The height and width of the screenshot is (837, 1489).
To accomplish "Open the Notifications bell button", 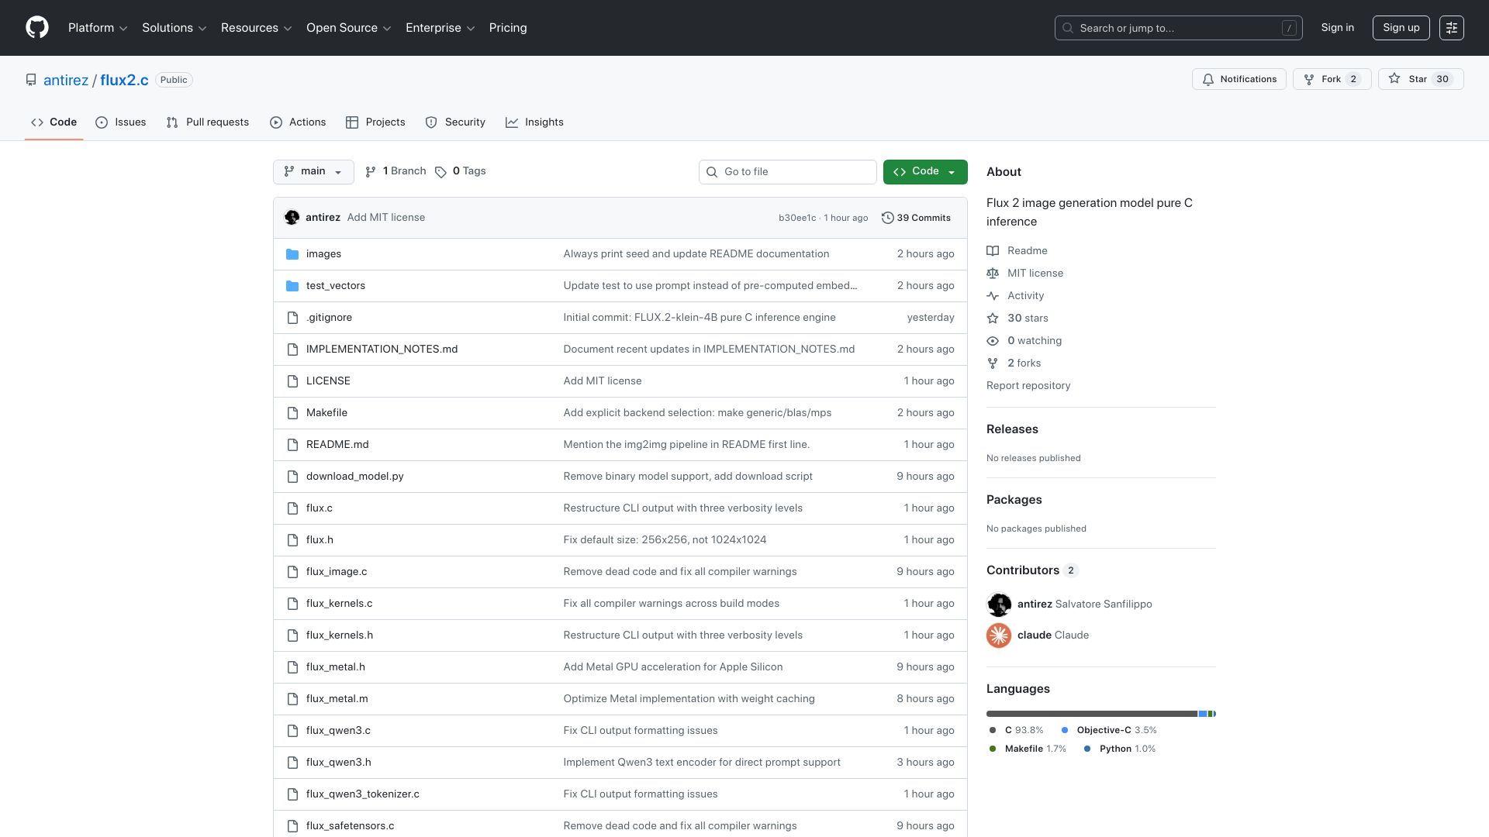I will point(1239,79).
